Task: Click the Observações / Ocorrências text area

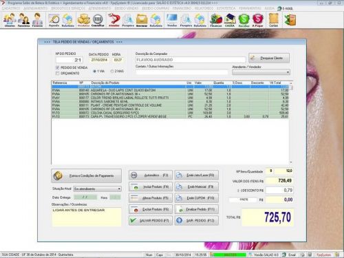Action: coord(87,217)
